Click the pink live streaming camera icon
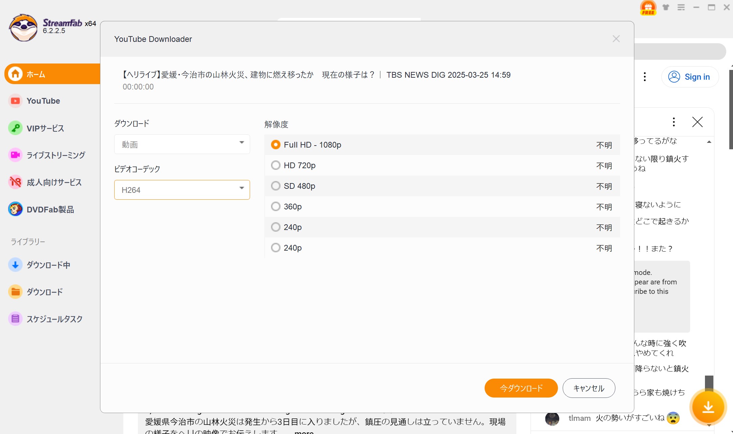Image resolution: width=733 pixels, height=434 pixels. [15, 155]
